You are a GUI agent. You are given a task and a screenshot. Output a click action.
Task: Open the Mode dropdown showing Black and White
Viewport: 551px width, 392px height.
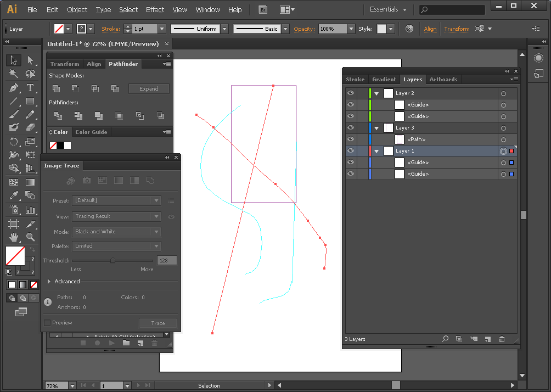(x=117, y=232)
